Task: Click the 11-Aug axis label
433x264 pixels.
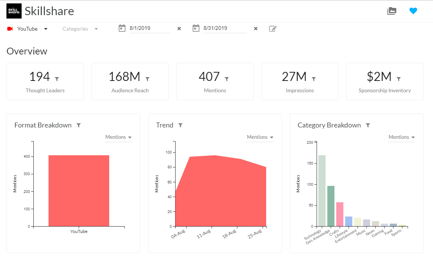Action: click(204, 234)
